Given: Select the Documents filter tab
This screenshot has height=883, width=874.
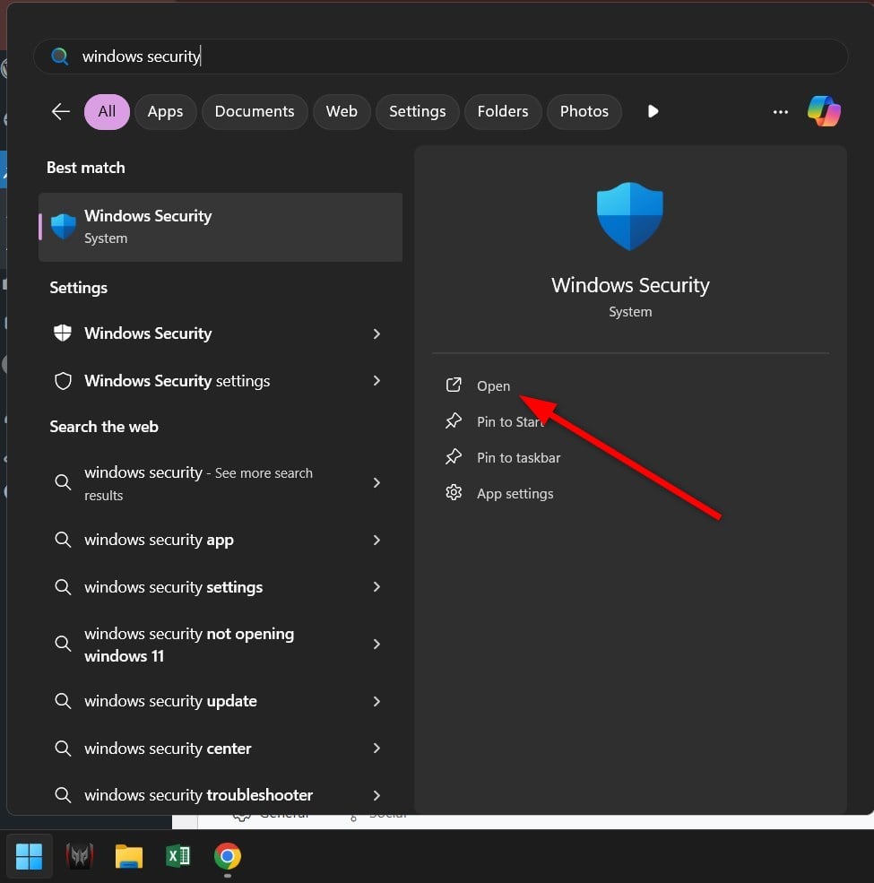Looking at the screenshot, I should [255, 111].
